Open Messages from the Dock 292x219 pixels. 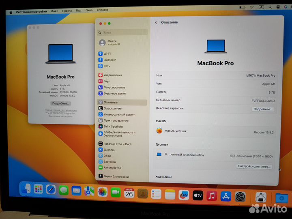(x=64, y=190)
